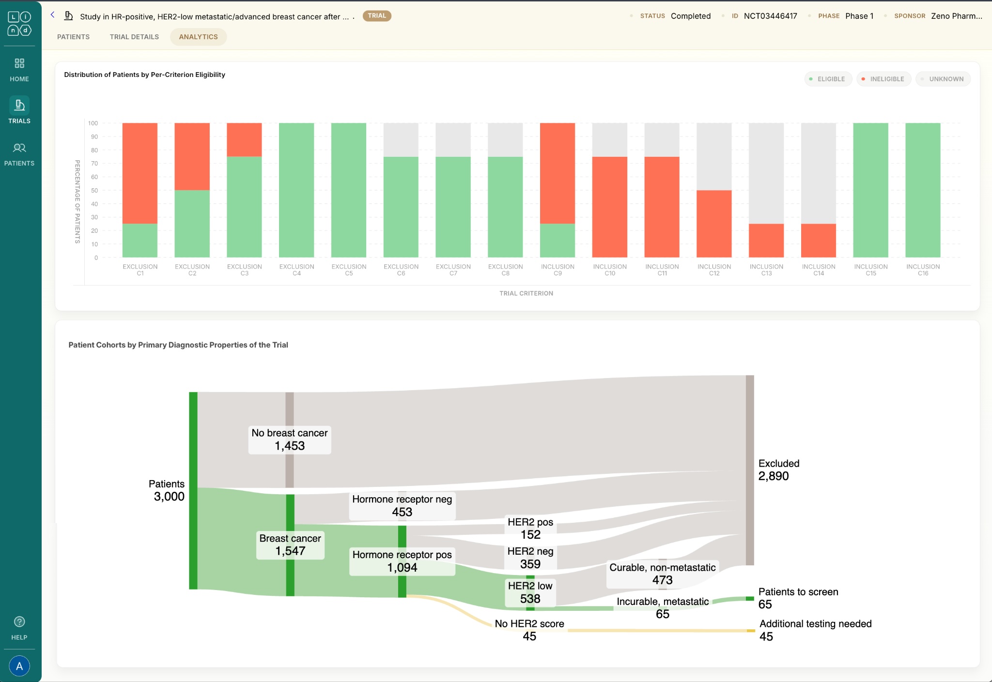Navigate back using the chevron arrow
Image resolution: width=992 pixels, height=682 pixels.
[52, 15]
